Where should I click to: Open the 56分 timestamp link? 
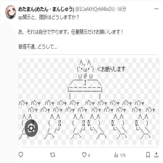click(122, 9)
